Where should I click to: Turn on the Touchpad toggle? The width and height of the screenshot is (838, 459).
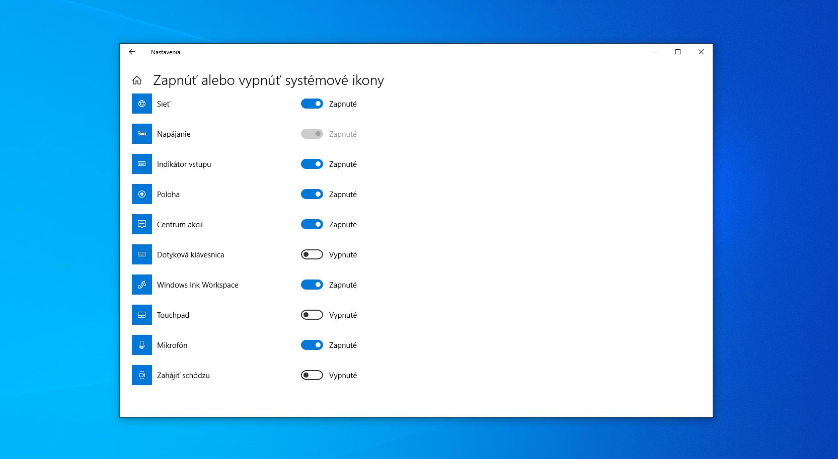tap(312, 315)
